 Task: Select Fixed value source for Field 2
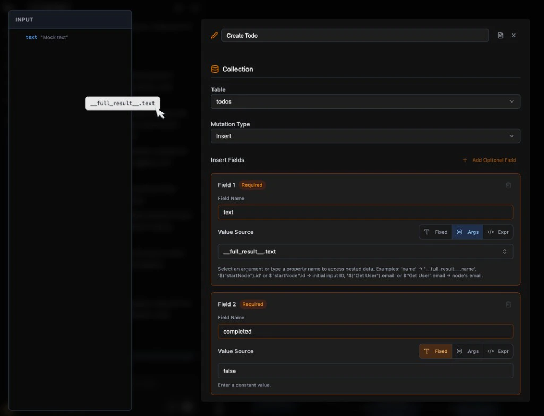coord(436,351)
